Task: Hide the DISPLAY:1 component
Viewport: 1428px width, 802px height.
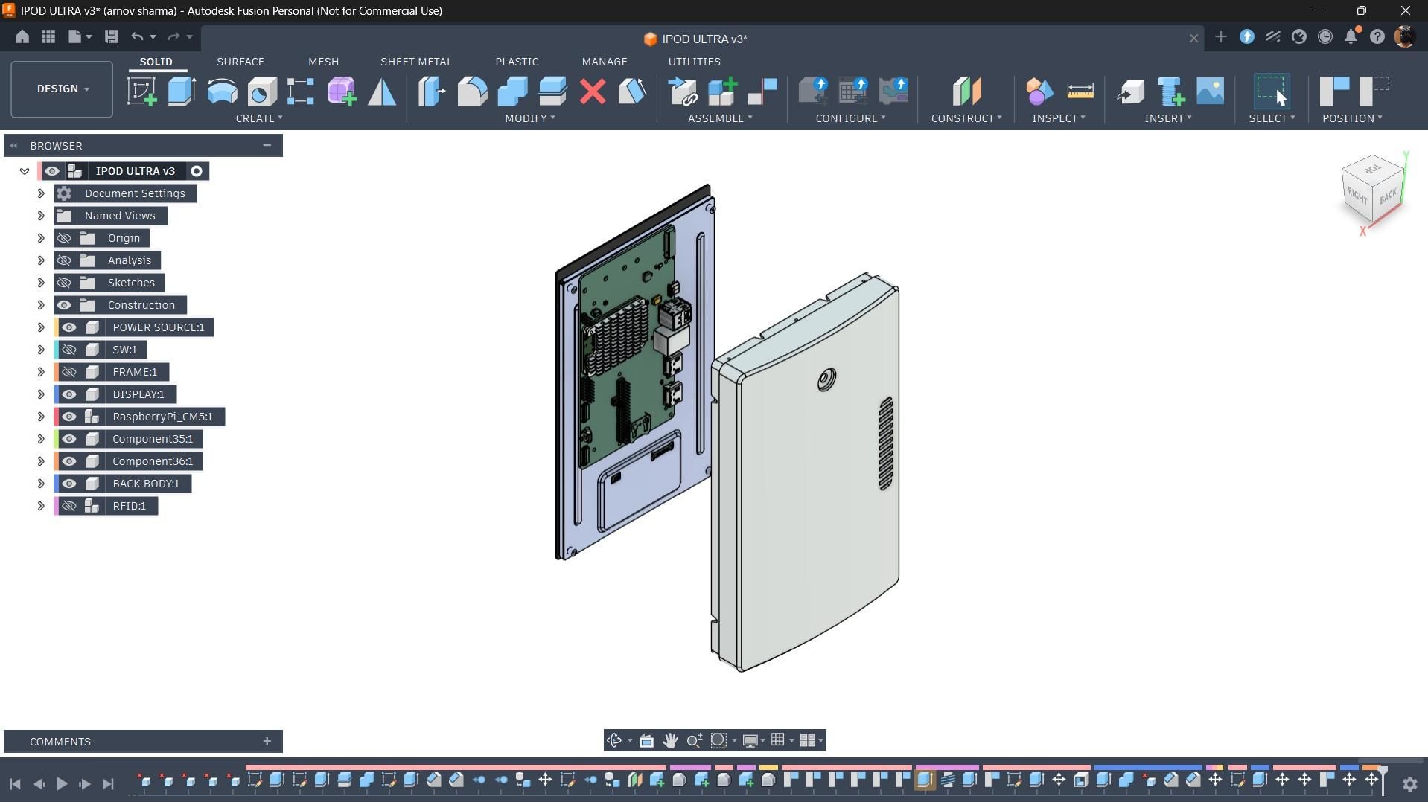Action: point(69,394)
